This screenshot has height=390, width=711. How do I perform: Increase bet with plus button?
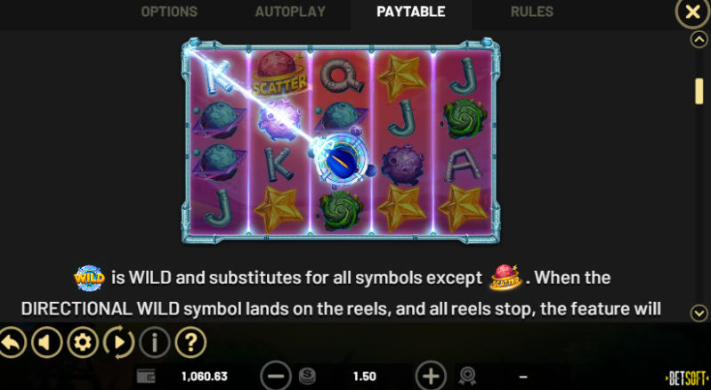click(431, 376)
